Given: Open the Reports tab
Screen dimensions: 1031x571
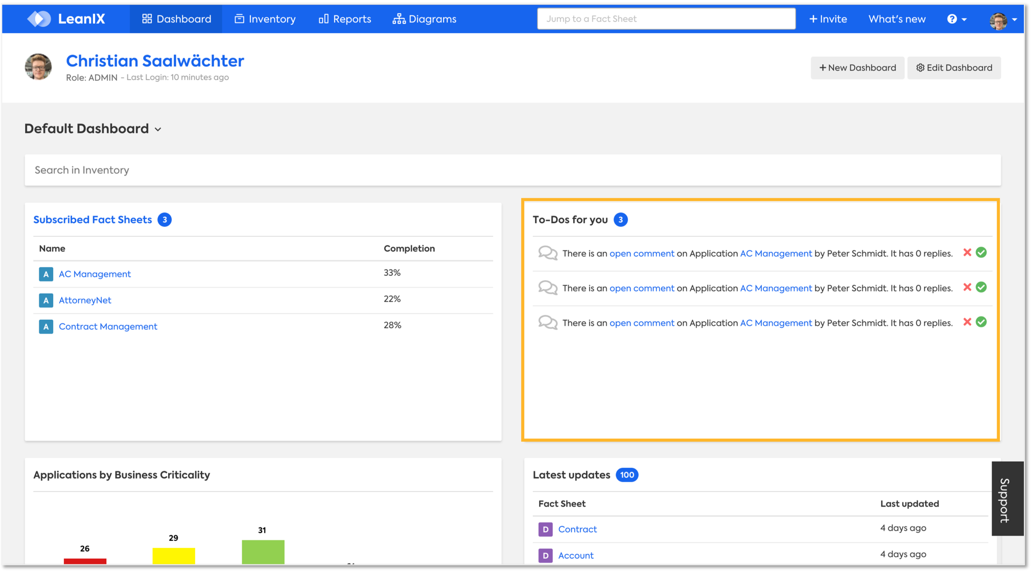Looking at the screenshot, I should coord(345,19).
